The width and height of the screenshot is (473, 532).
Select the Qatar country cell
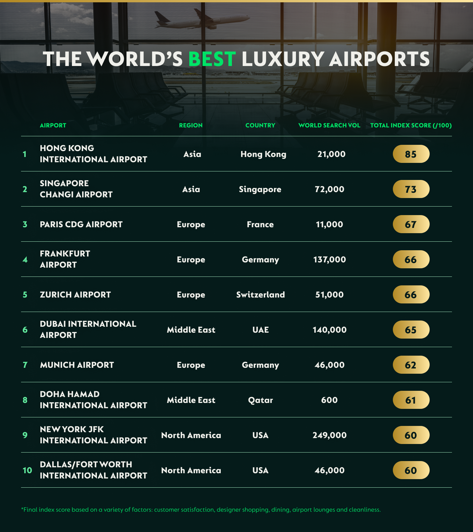click(260, 400)
